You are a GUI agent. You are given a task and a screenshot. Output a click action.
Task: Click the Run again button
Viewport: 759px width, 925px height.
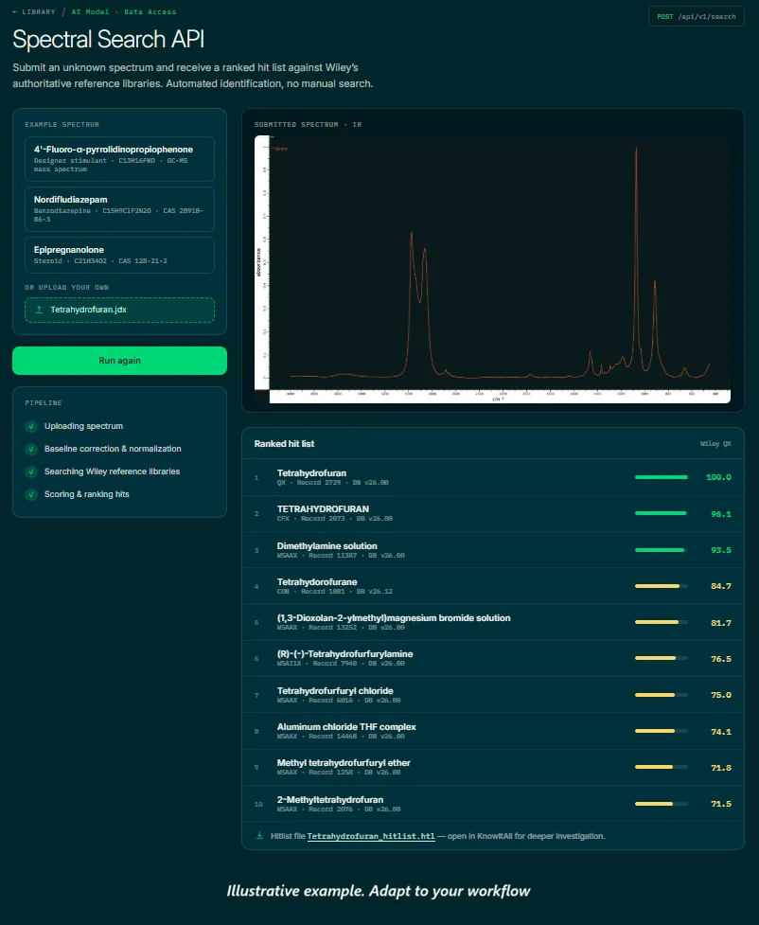[120, 361]
